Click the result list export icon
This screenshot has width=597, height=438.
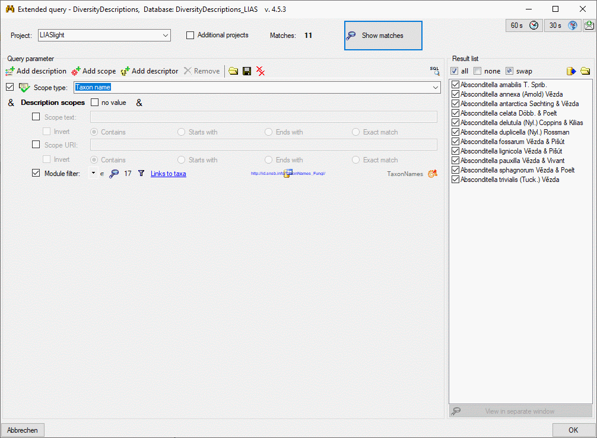pyautogui.click(x=571, y=71)
